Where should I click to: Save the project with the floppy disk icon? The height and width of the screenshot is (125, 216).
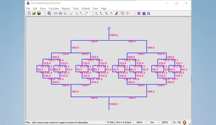point(39,13)
